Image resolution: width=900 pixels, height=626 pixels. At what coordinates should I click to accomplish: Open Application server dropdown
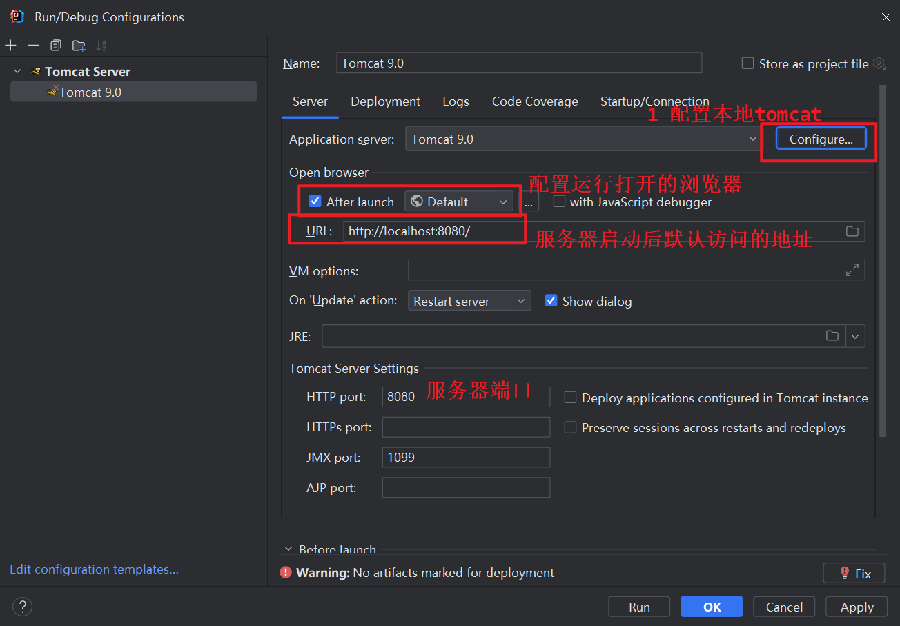pos(583,139)
